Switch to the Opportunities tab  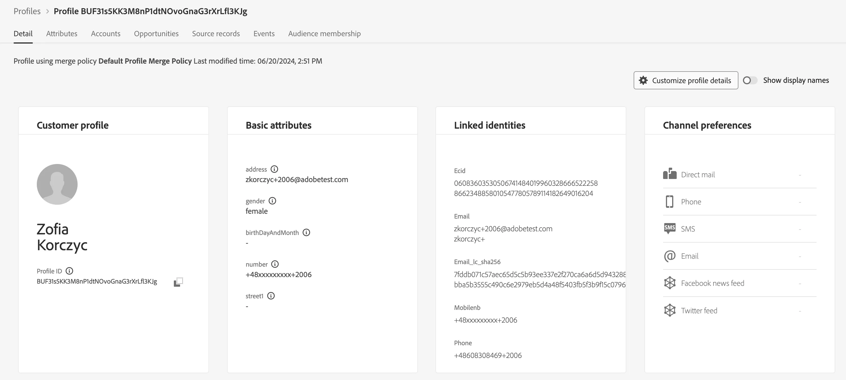point(156,33)
